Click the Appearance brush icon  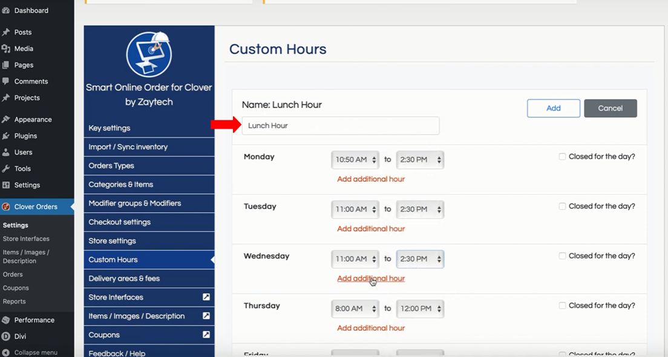[6, 120]
